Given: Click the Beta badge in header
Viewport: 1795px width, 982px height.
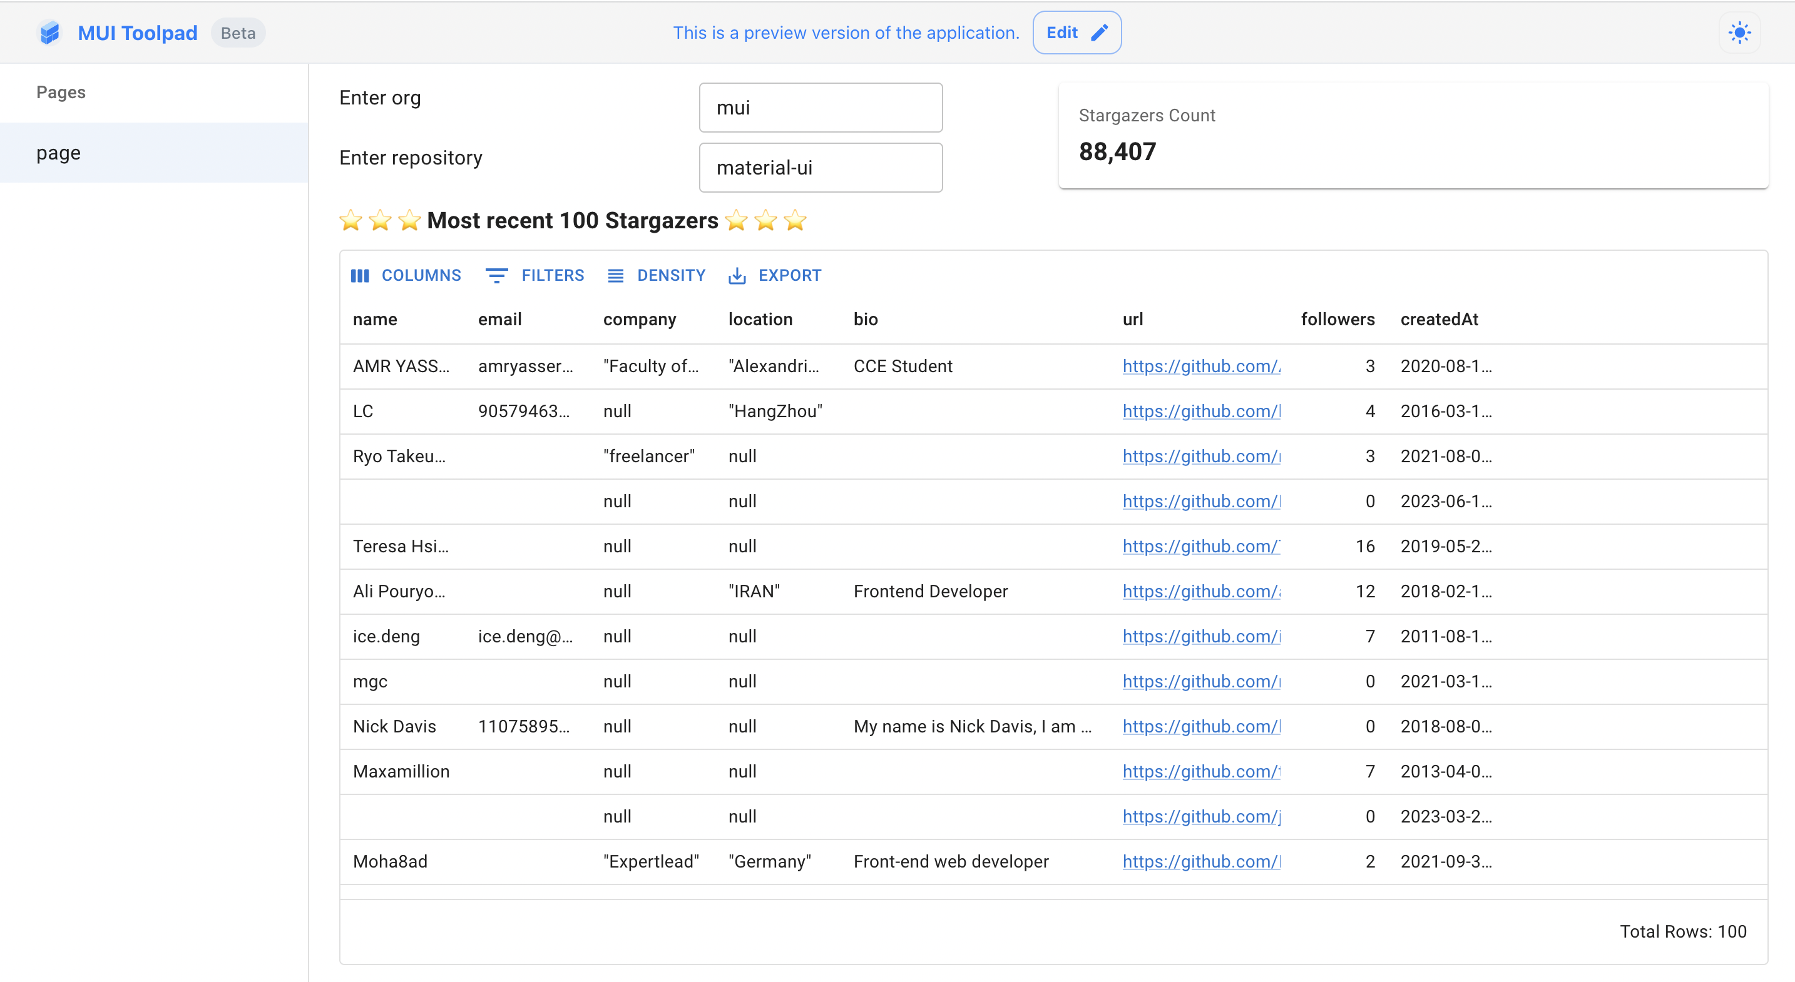Looking at the screenshot, I should click(x=238, y=33).
